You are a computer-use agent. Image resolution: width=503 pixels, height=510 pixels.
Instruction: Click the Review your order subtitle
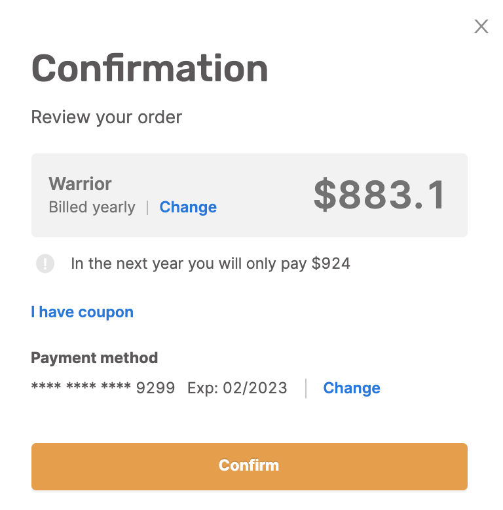(x=107, y=117)
